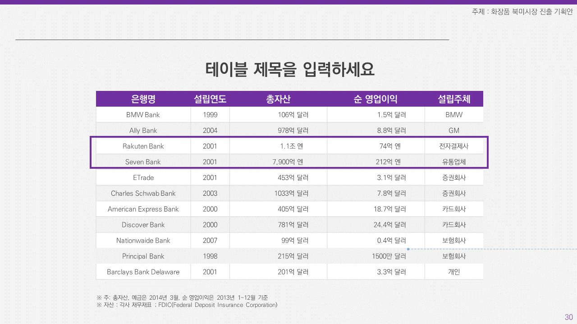Click the 8.8억 달러 profit cell
The height and width of the screenshot is (324, 577).
[376, 130]
